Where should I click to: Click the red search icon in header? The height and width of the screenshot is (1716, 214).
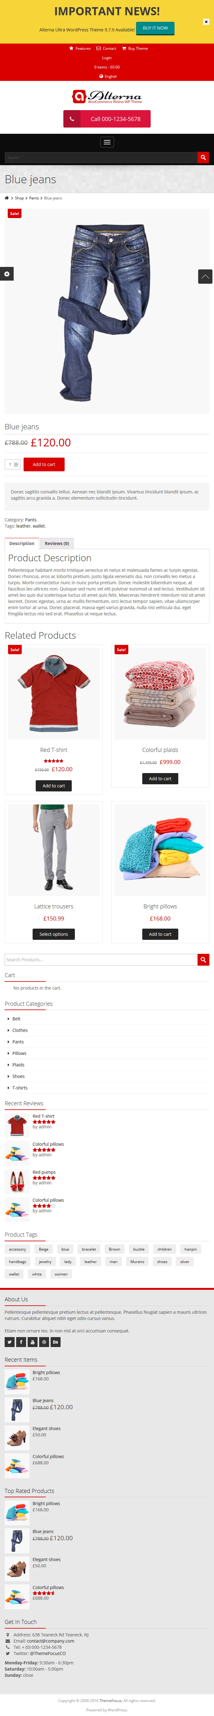(x=203, y=157)
